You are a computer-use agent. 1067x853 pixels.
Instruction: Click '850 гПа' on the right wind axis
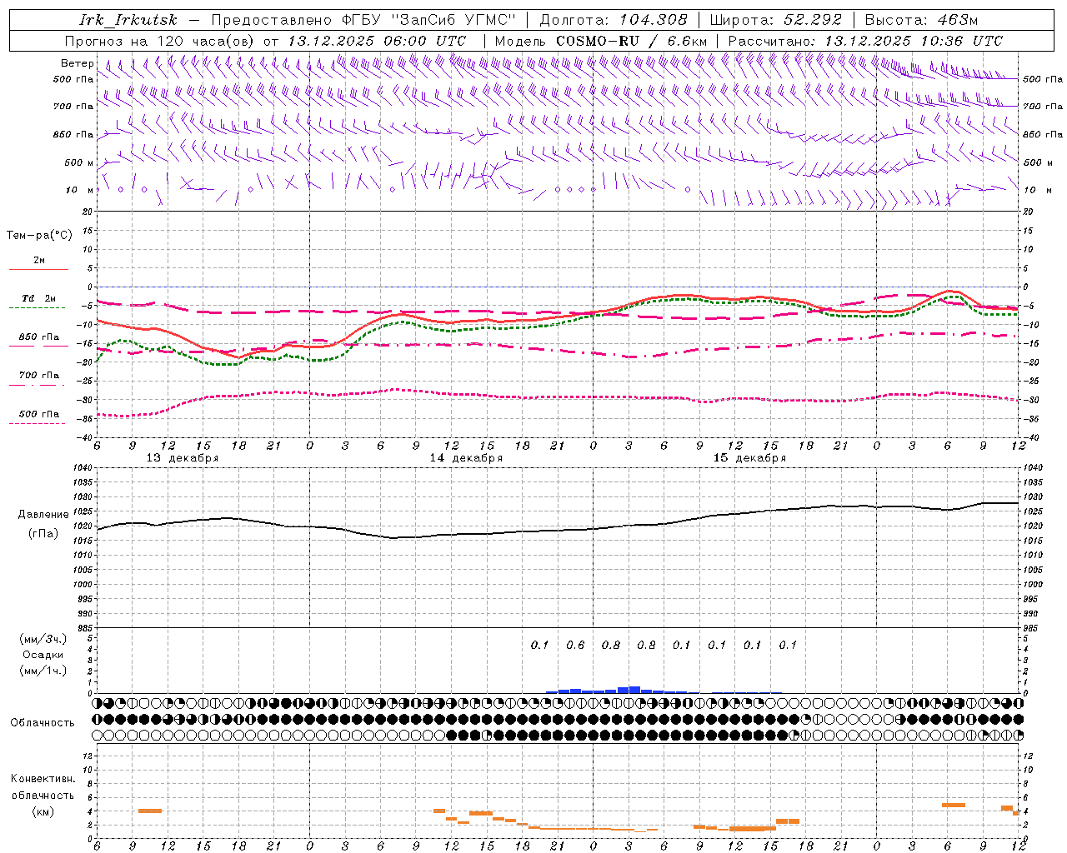point(1042,135)
